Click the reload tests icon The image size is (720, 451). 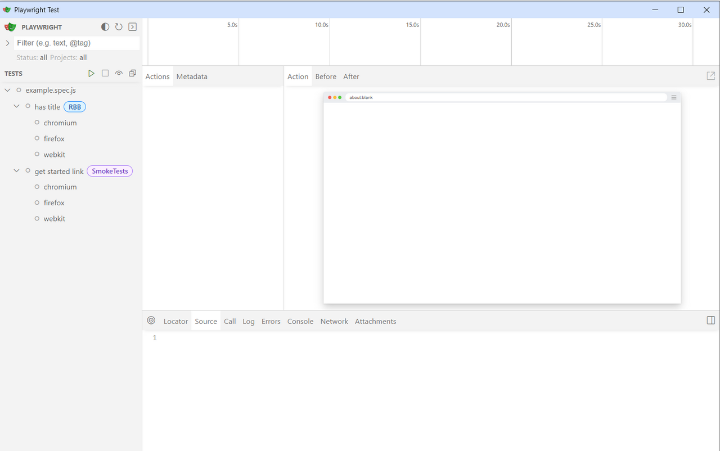tap(119, 27)
